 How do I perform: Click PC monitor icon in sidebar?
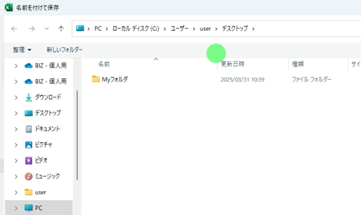pos(29,208)
